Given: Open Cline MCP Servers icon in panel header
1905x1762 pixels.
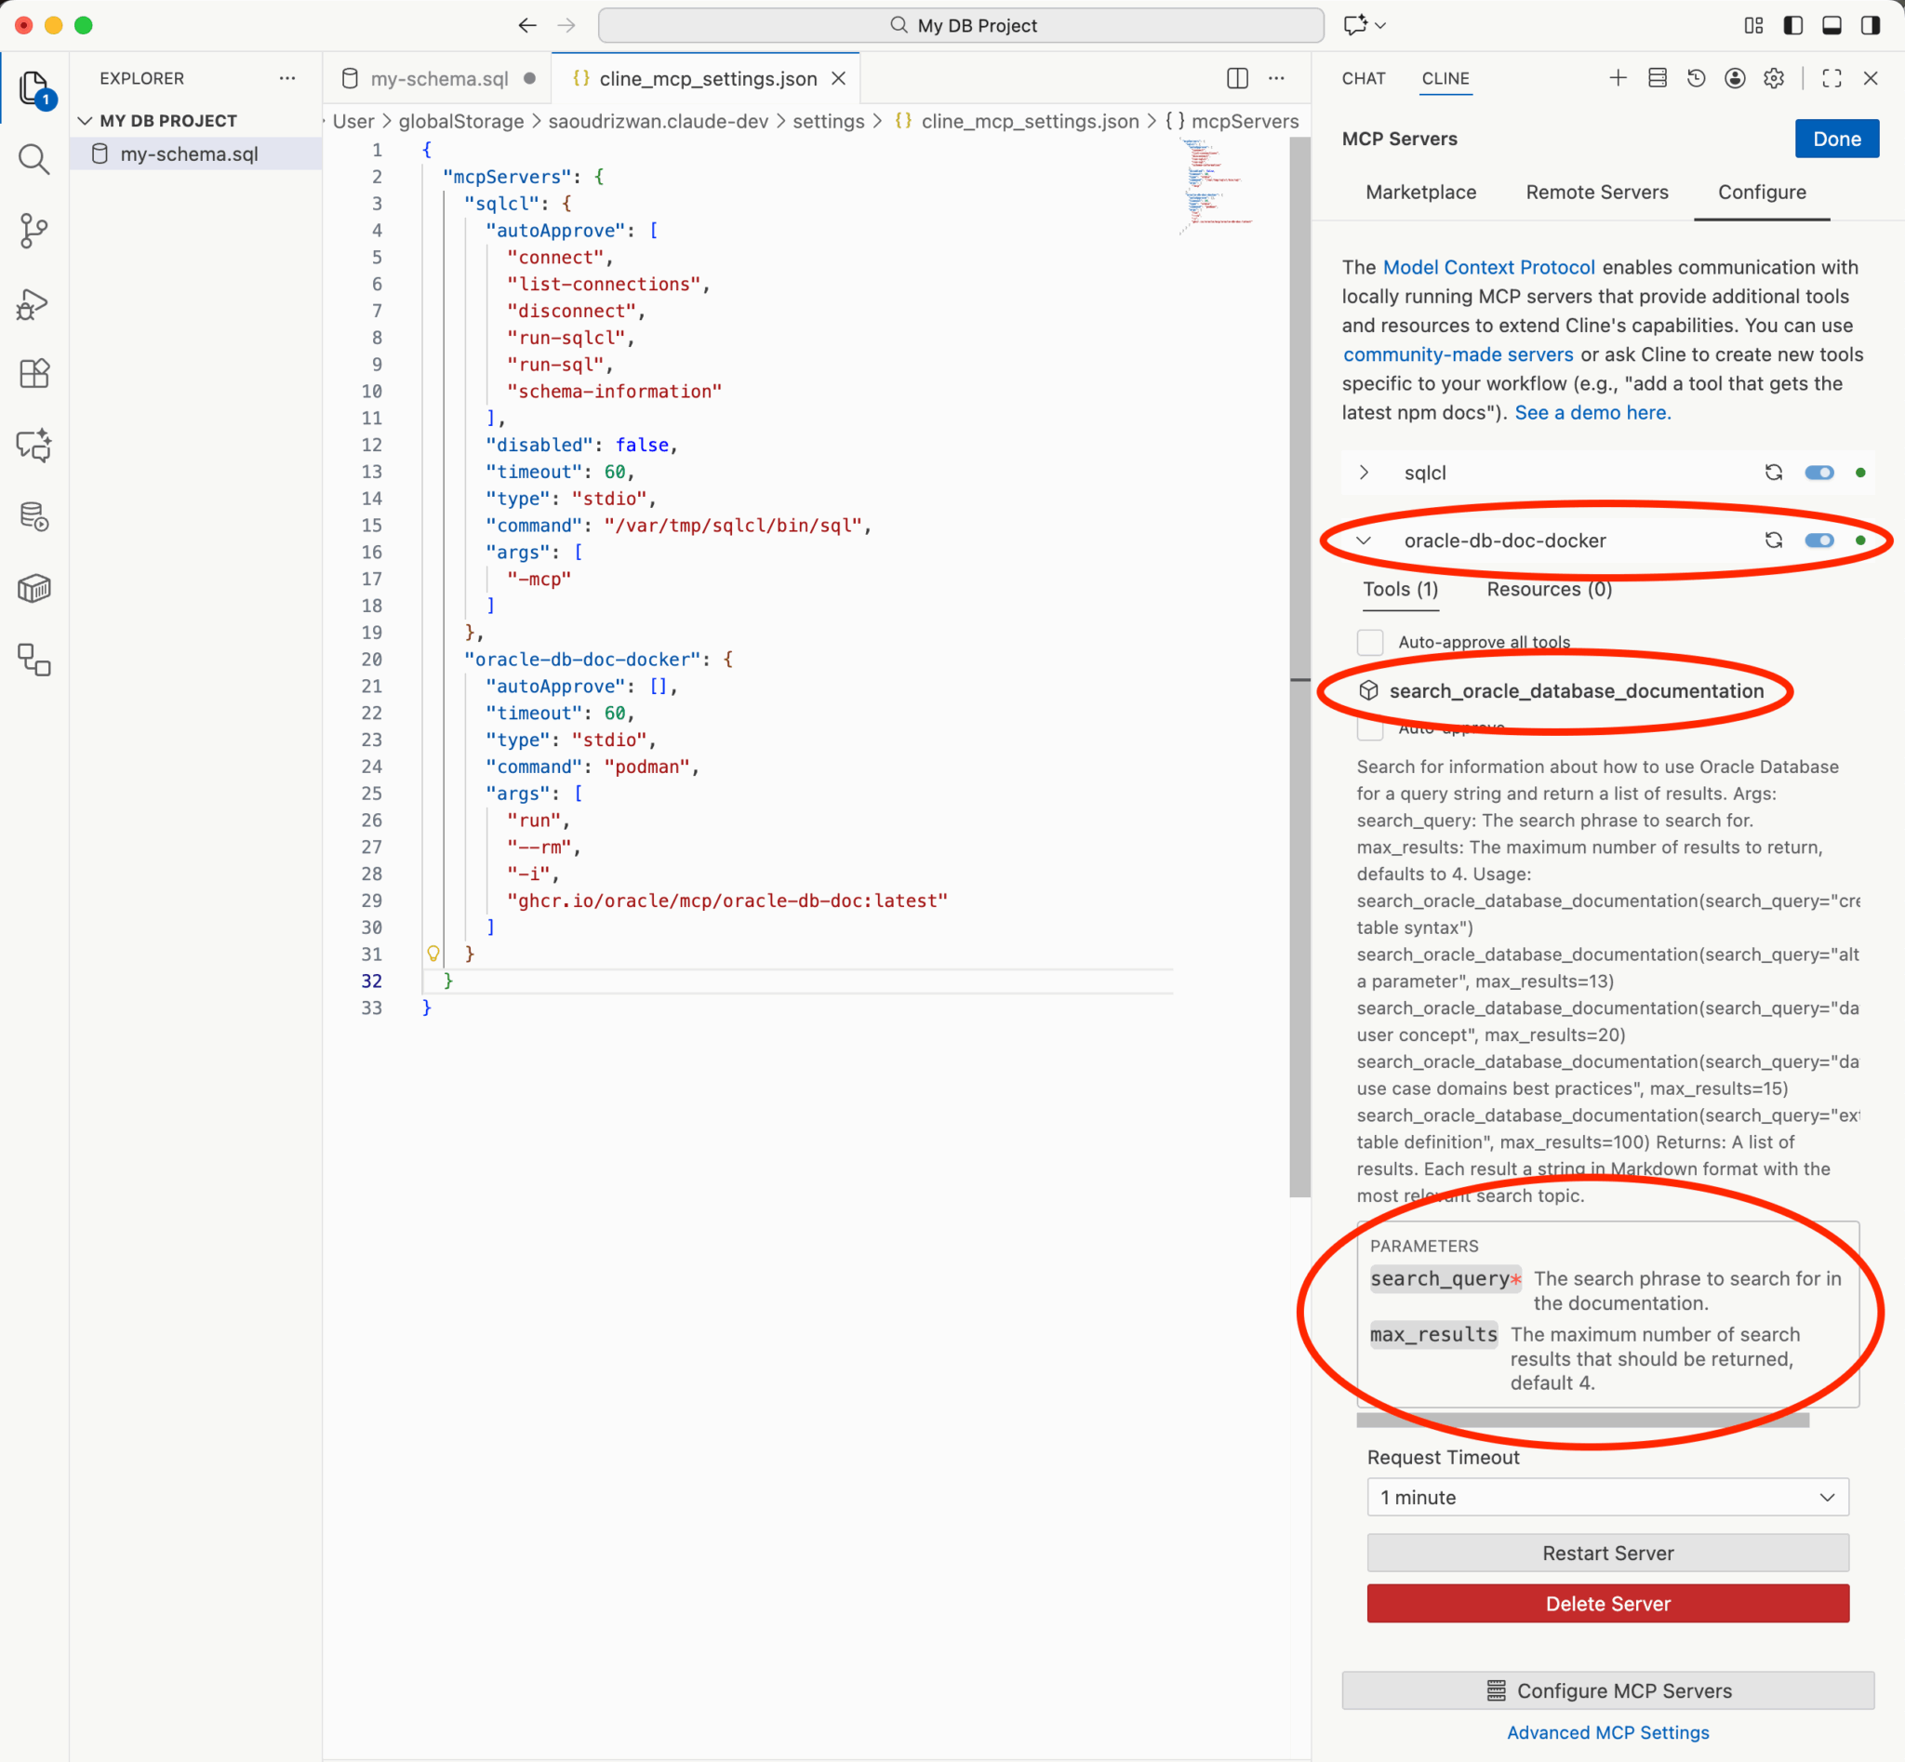Looking at the screenshot, I should (1657, 78).
